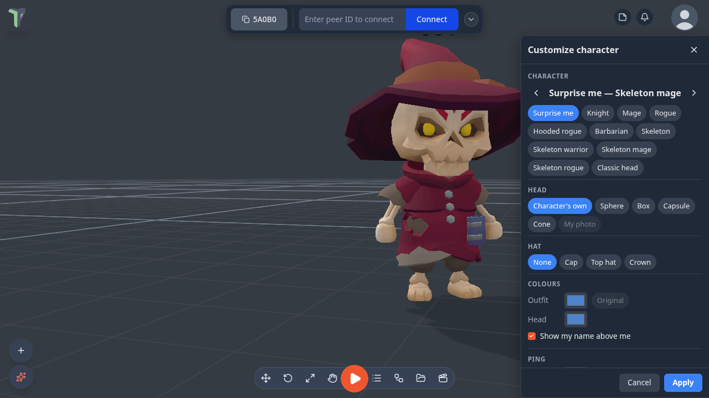
Task: Copy peer ID 5A0B0
Action: pyautogui.click(x=259, y=19)
